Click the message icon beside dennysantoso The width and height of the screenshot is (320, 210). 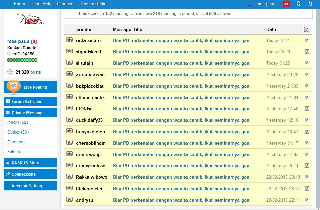[x=69, y=165]
